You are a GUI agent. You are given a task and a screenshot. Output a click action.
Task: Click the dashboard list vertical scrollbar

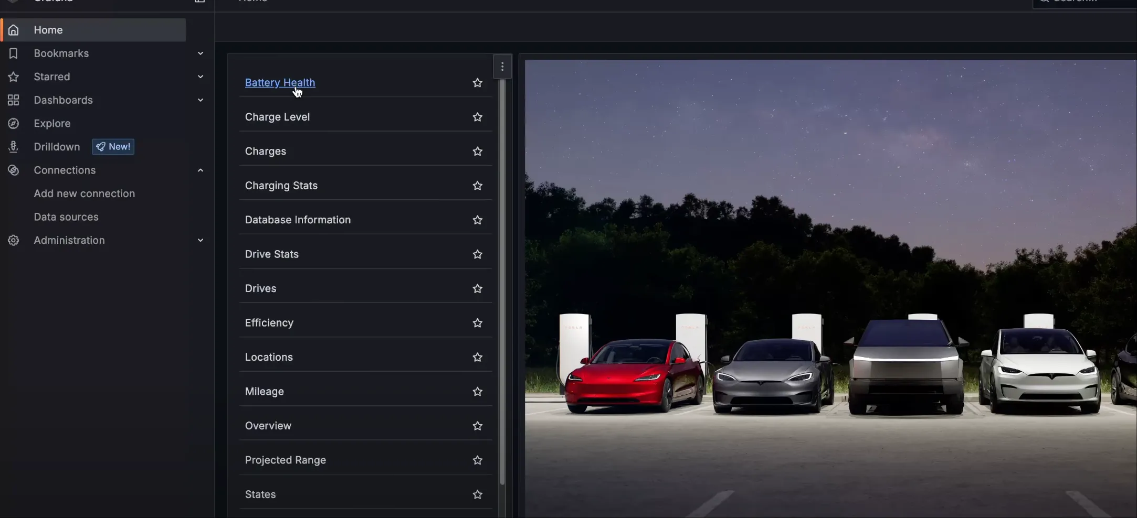502,283
